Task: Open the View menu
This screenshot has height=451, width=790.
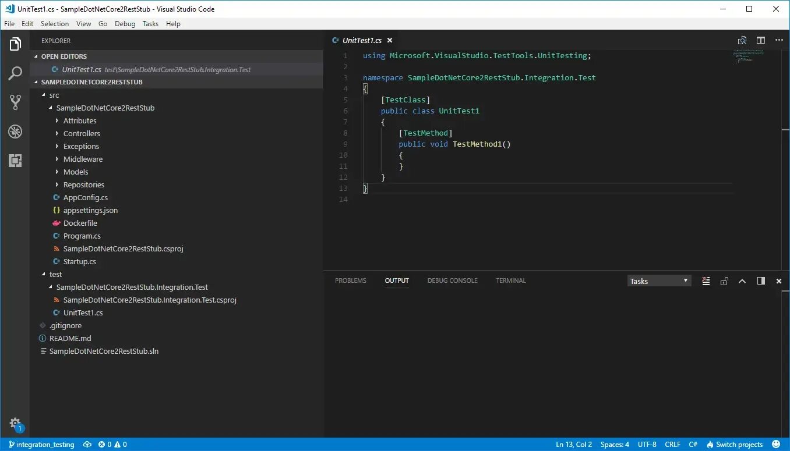Action: [84, 24]
